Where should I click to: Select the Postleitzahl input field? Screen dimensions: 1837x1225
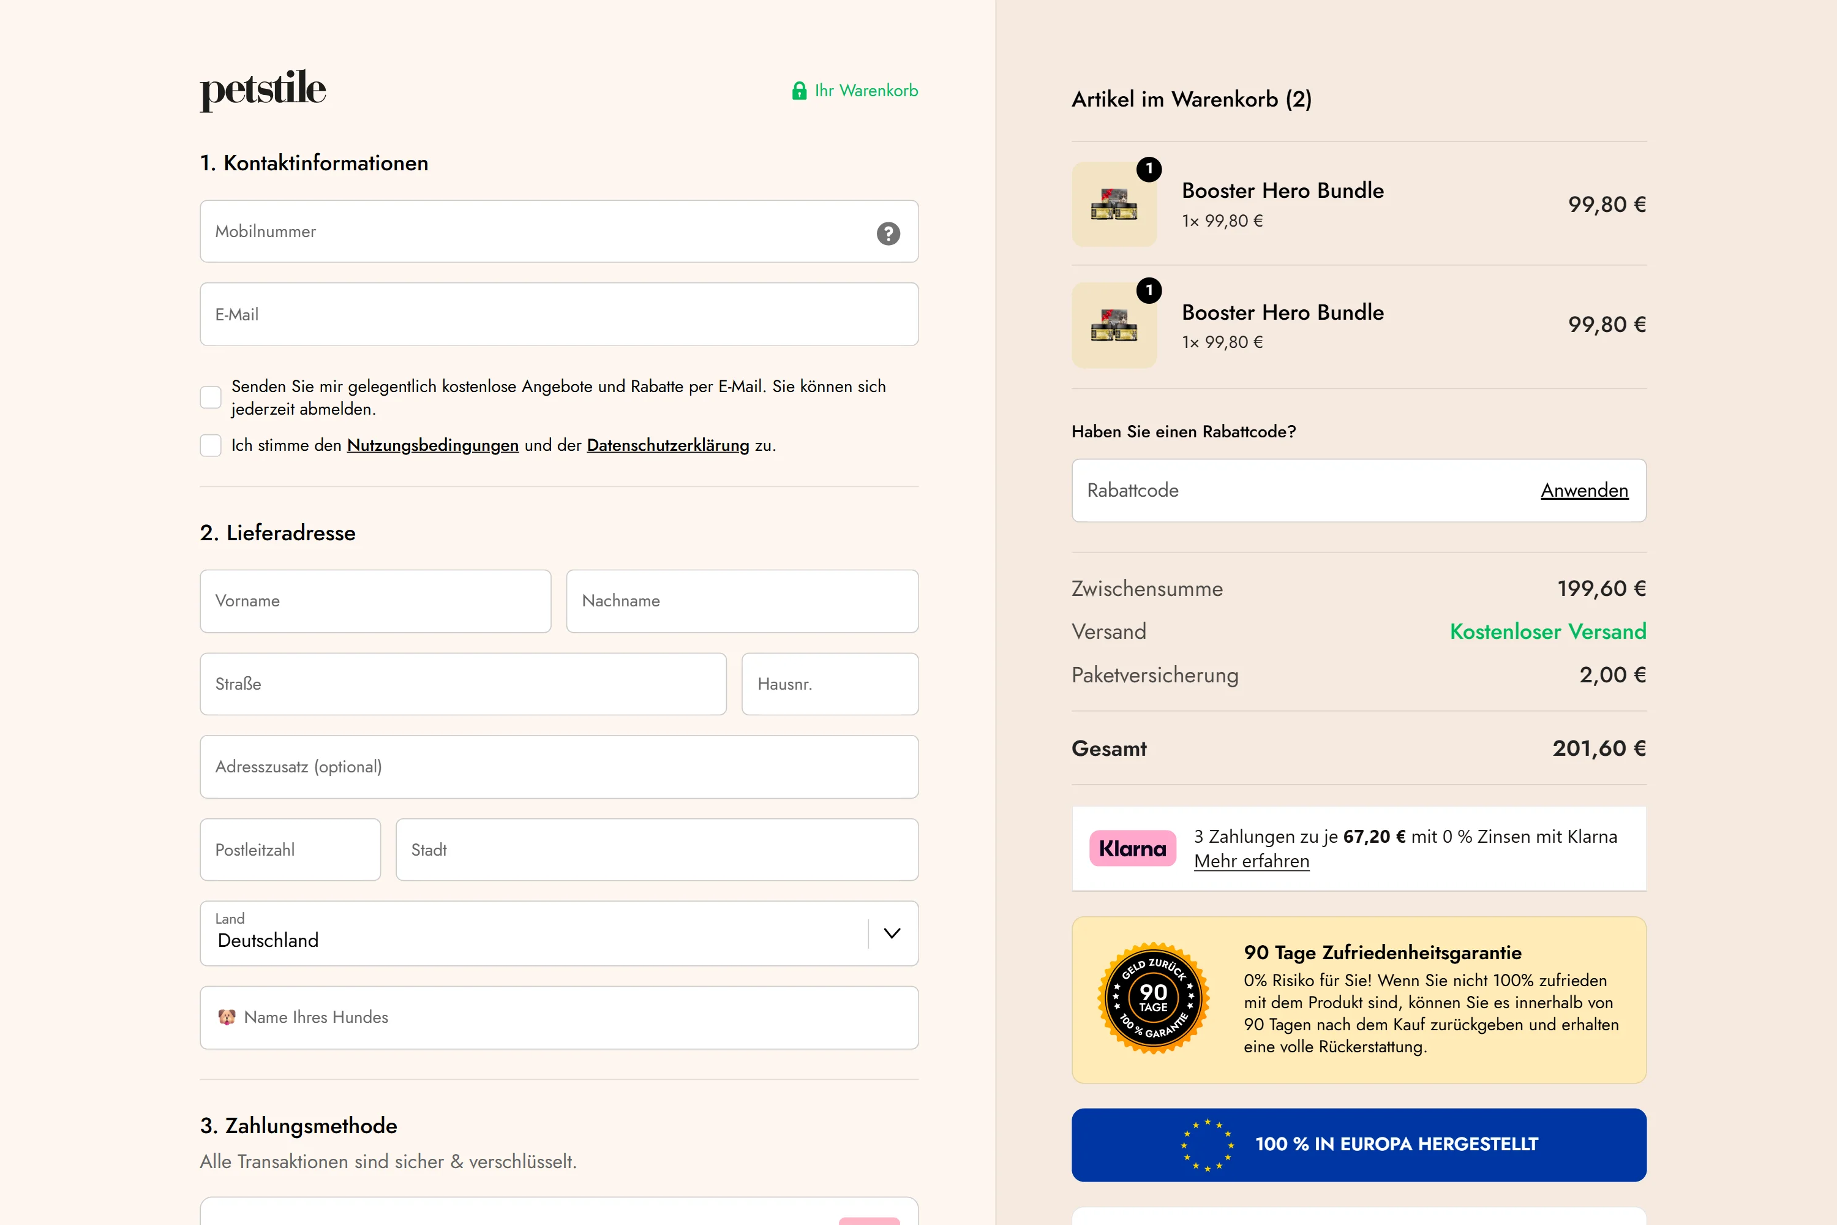tap(290, 850)
